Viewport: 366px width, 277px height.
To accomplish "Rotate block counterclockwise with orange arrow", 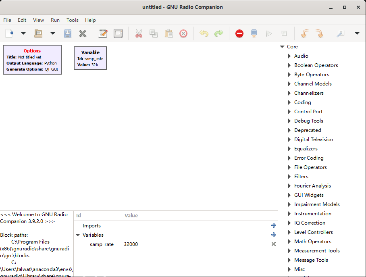I will coord(305,33).
